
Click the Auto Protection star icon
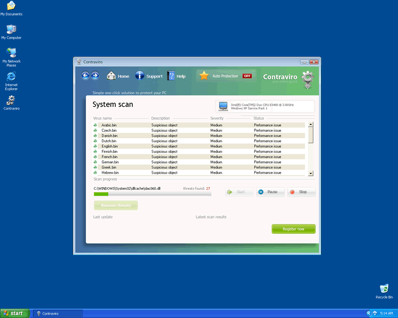coord(204,76)
